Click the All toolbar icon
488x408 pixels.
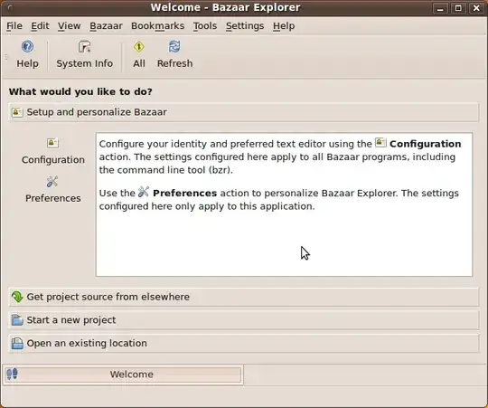(139, 47)
